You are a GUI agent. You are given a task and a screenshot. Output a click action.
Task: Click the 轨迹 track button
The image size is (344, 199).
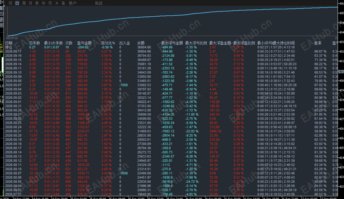[99, 3]
